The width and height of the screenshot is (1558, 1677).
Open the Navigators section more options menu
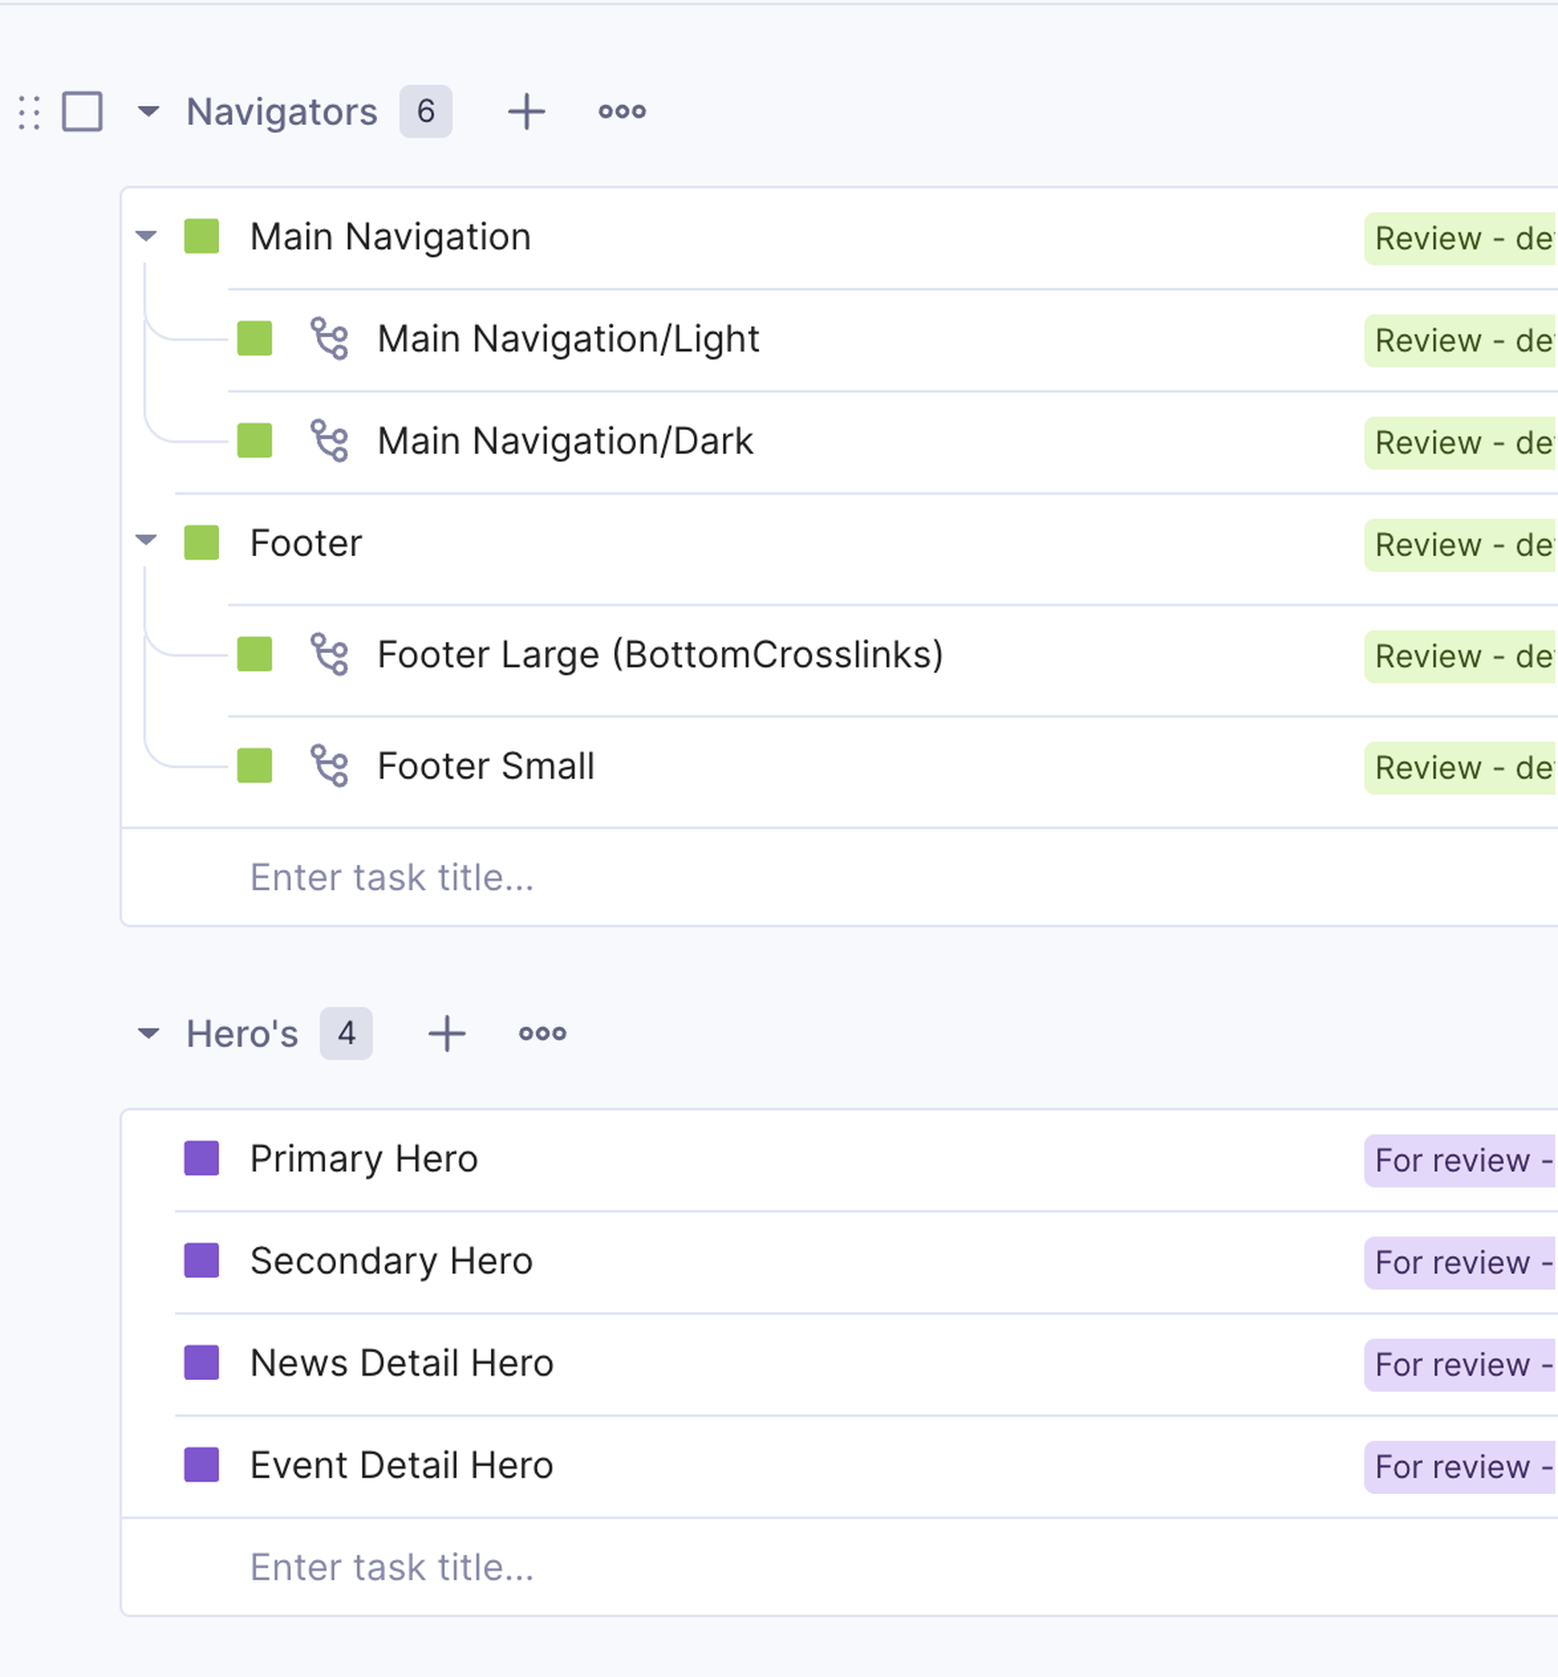pyautogui.click(x=622, y=112)
